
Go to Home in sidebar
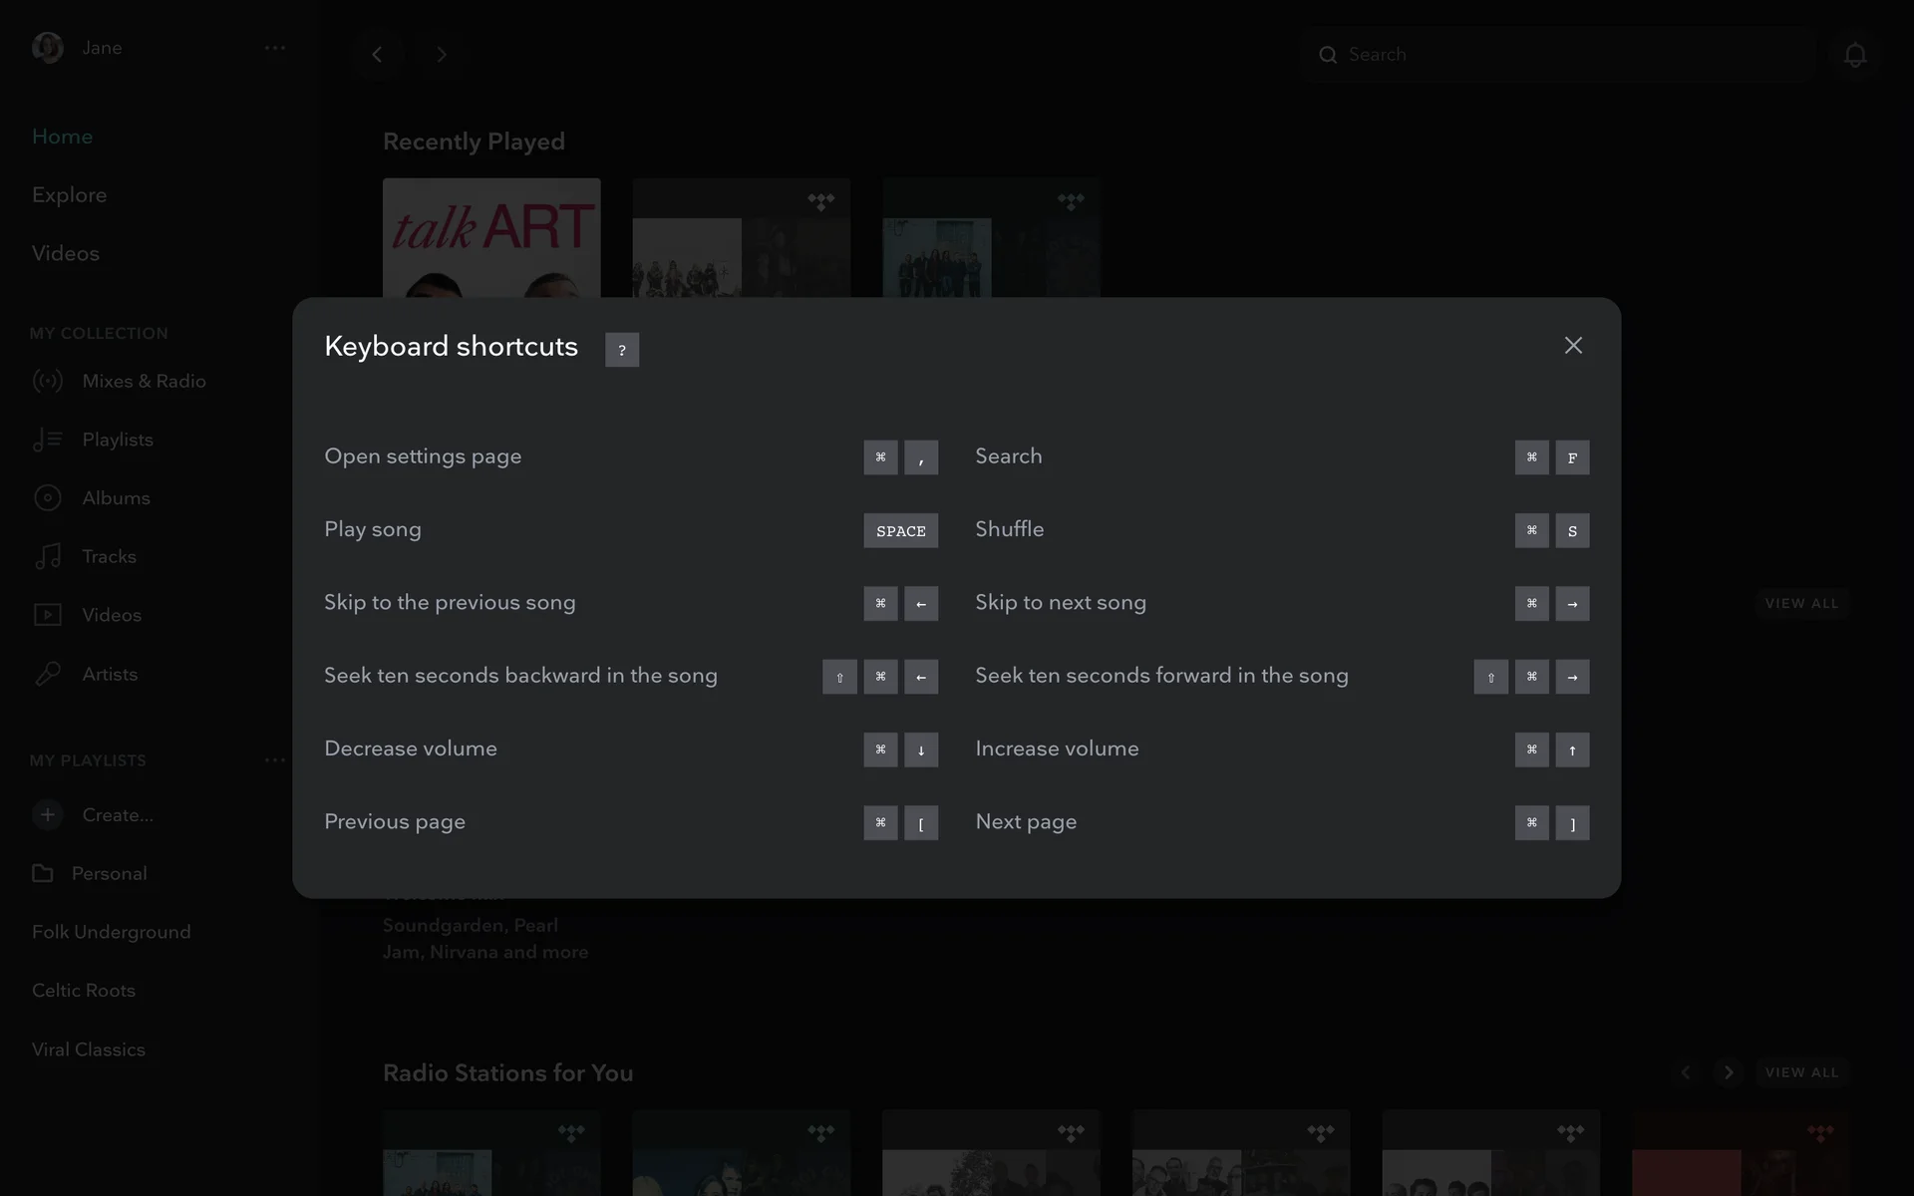pos(62,137)
